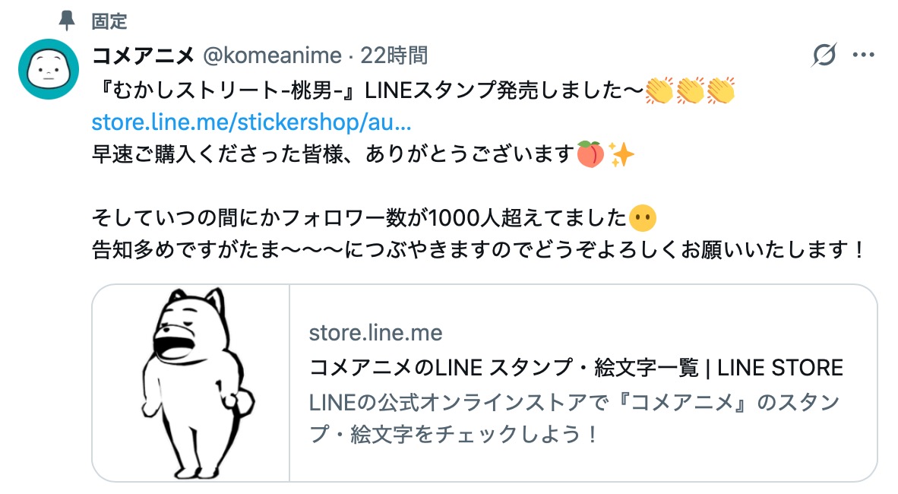
Task: Click the slashed-circle icon beside the ellipsis
Action: (x=824, y=55)
